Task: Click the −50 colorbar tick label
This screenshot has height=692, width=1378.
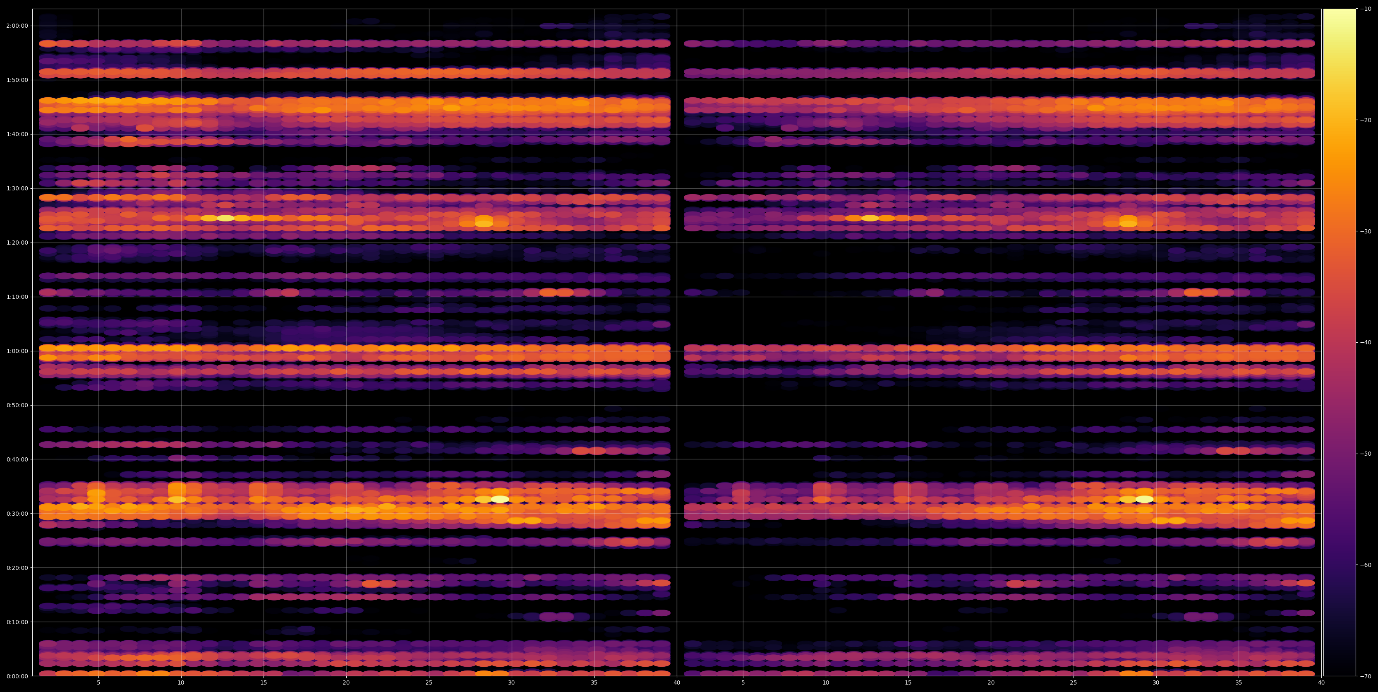Action: pos(1366,454)
